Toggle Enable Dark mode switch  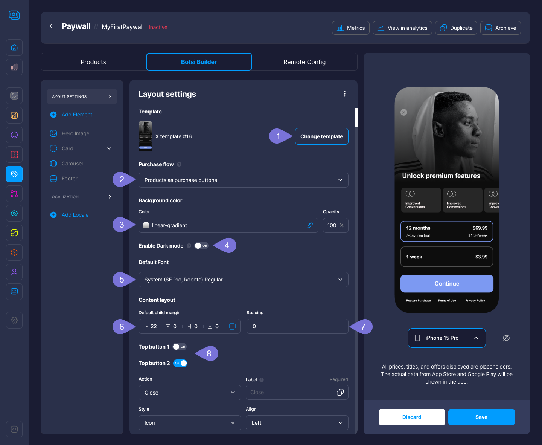click(201, 246)
